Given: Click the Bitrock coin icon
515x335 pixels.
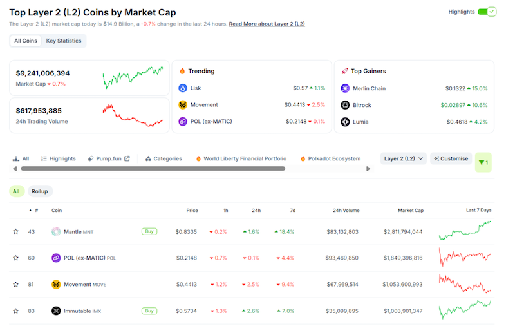Looking at the screenshot, I should [345, 105].
